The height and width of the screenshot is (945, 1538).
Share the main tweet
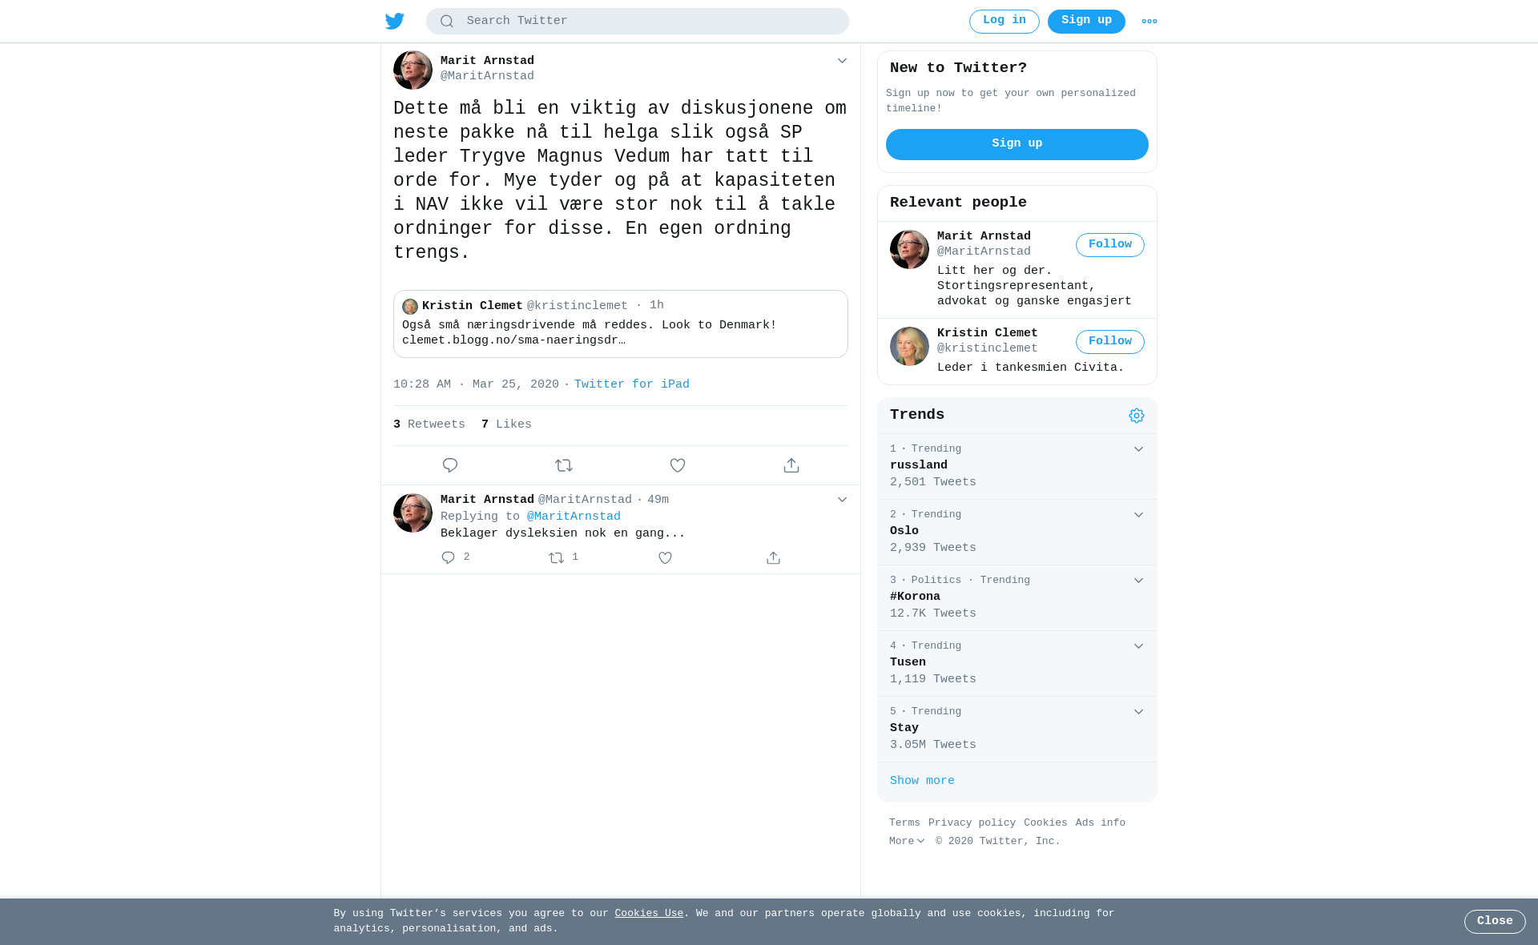coord(791,465)
